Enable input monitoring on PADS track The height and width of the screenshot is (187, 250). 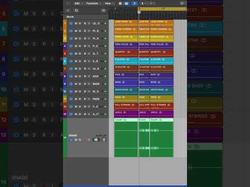pyautogui.click(x=89, y=99)
